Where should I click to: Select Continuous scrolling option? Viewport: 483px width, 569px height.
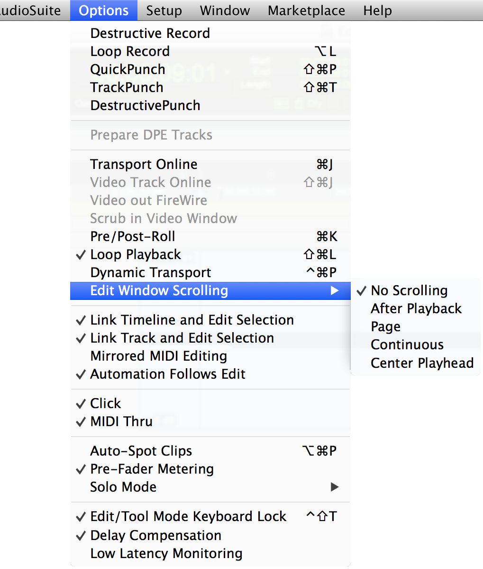(407, 345)
